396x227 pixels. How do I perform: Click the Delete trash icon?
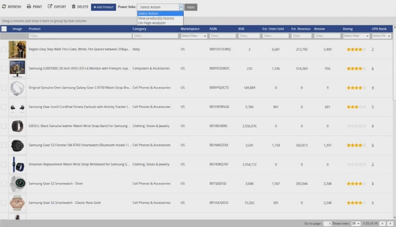(73, 6)
